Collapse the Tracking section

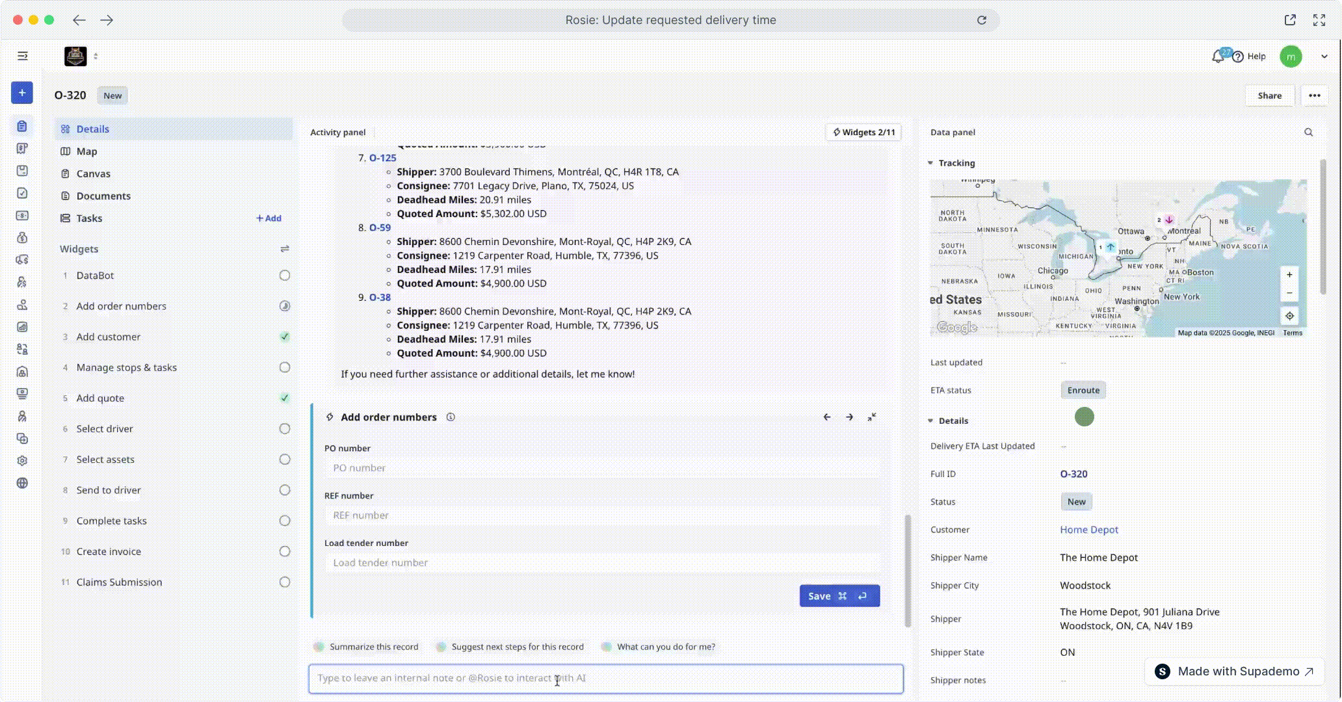(930, 163)
